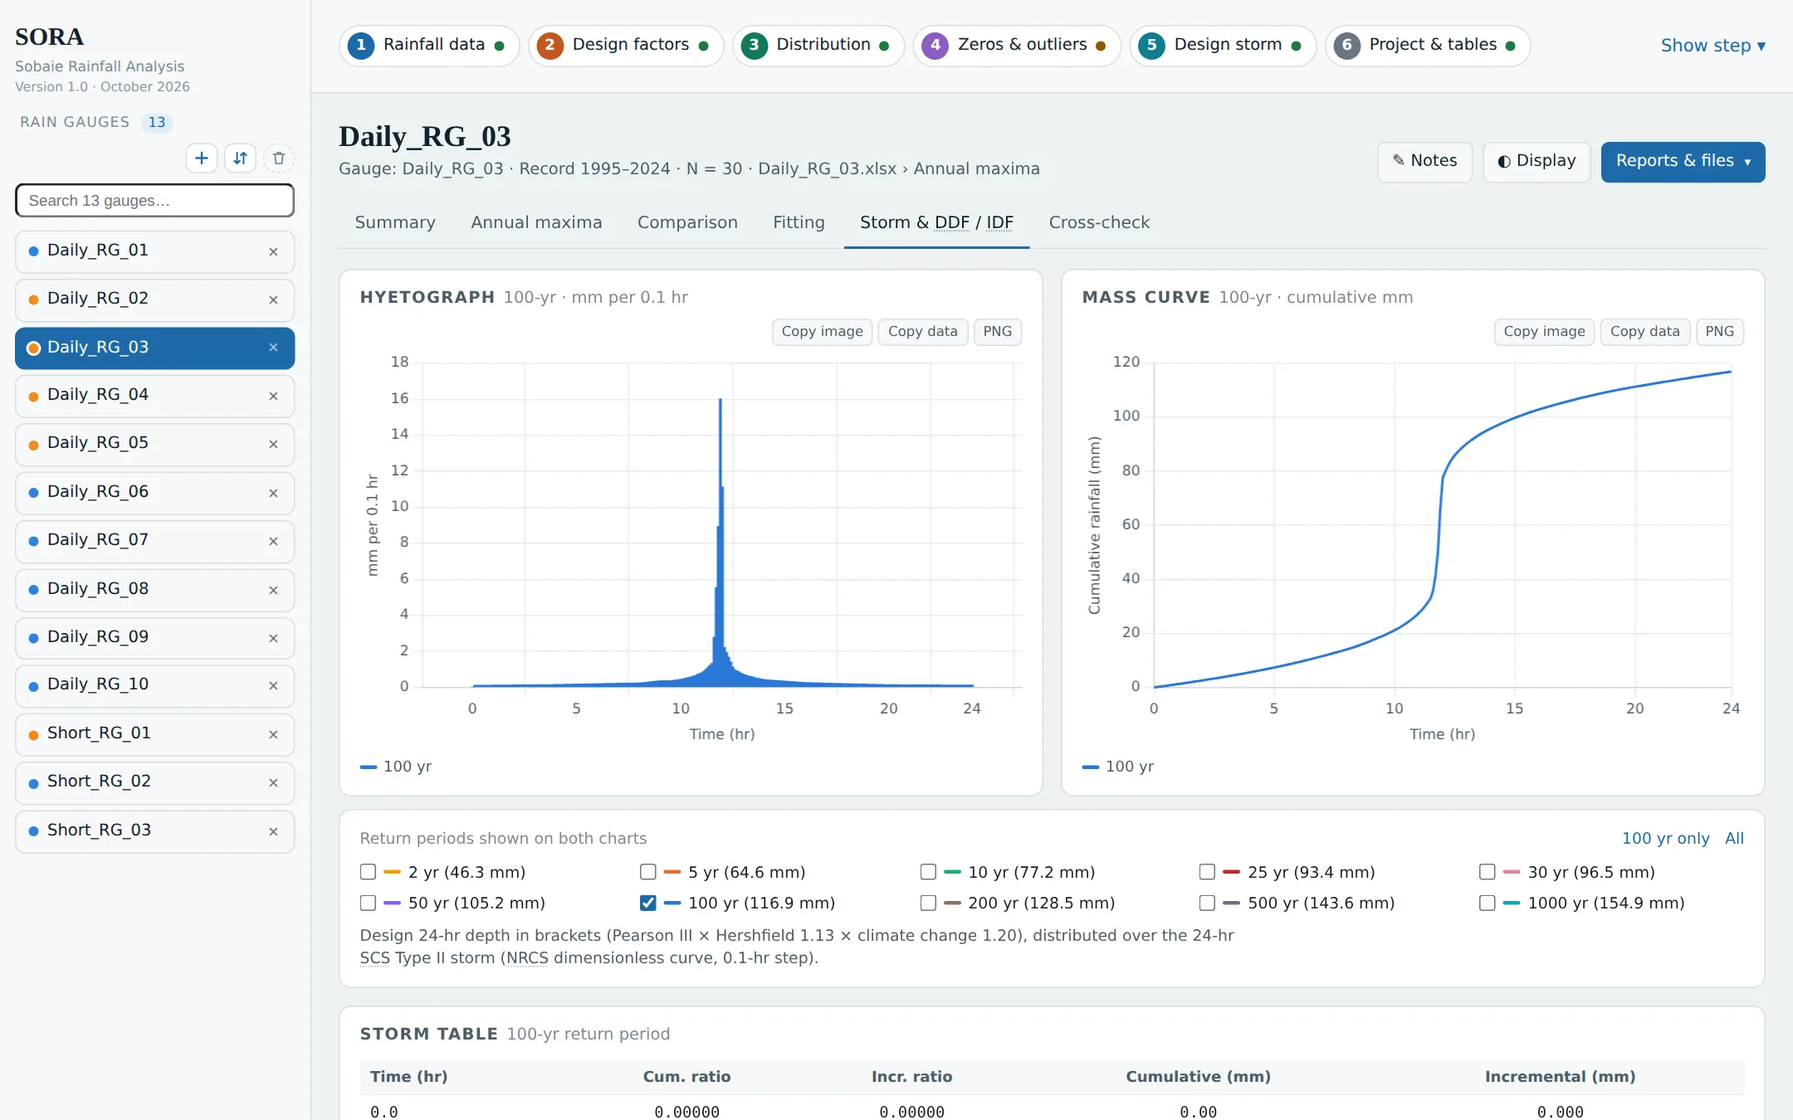
Task: Remove Daily_RG_08 with its X icon
Action: click(273, 590)
